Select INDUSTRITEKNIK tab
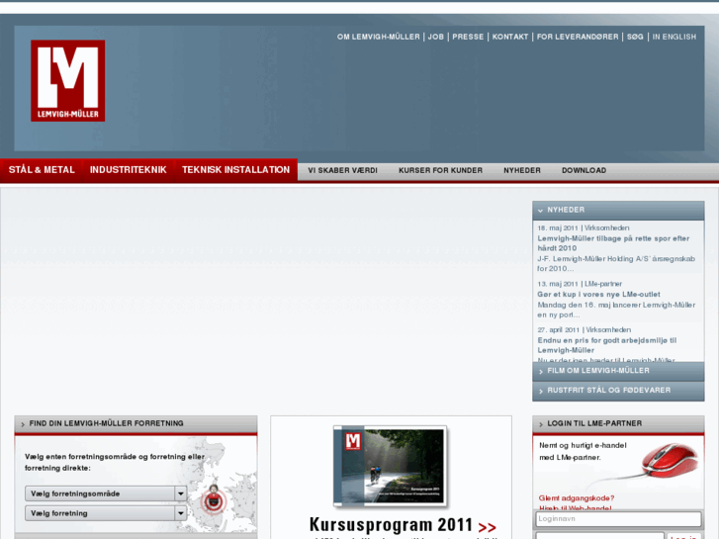Viewport: 719px width, 539px height. coord(128,170)
